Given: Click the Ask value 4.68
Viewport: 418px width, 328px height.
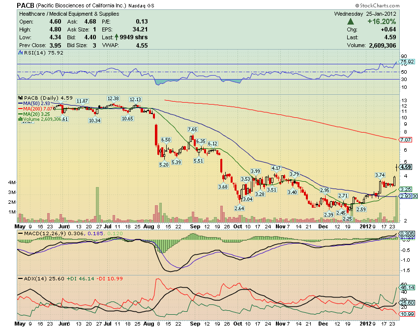Looking at the screenshot, I should (90, 22).
